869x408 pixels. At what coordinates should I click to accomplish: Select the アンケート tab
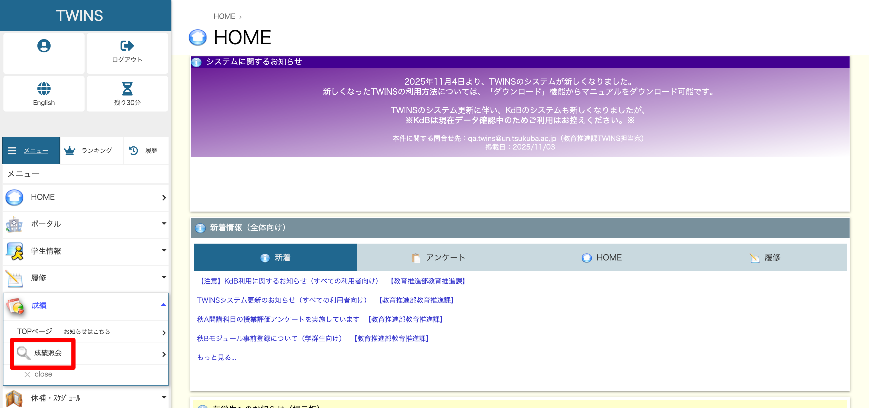pyautogui.click(x=438, y=257)
